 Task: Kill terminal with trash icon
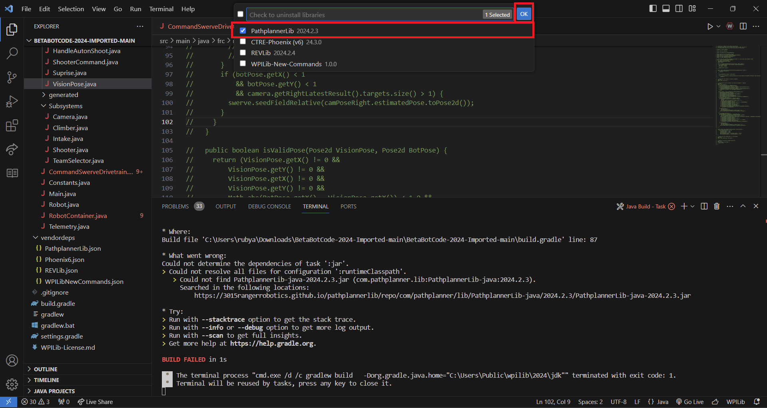tap(717, 206)
